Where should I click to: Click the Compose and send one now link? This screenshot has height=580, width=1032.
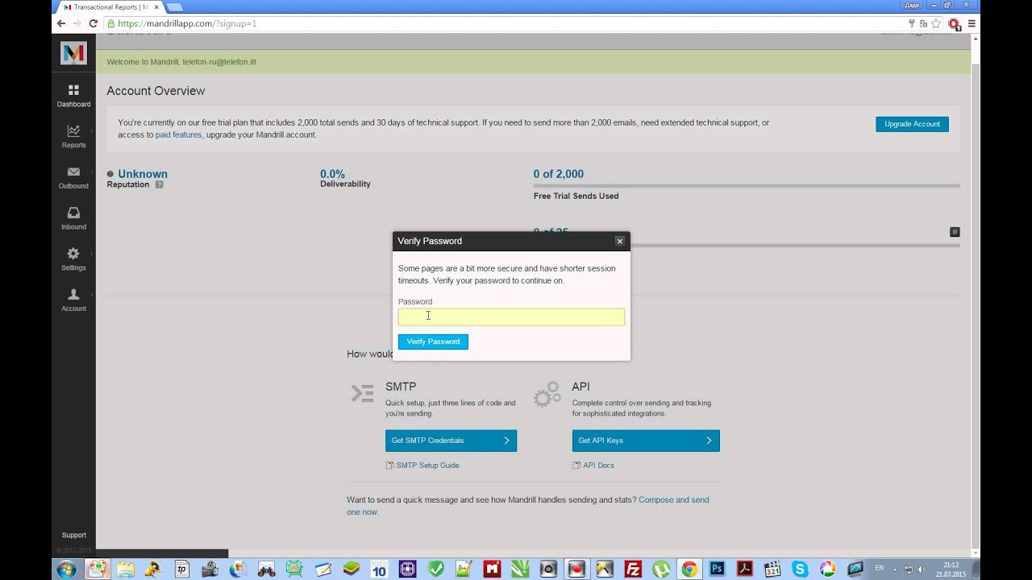(528, 506)
